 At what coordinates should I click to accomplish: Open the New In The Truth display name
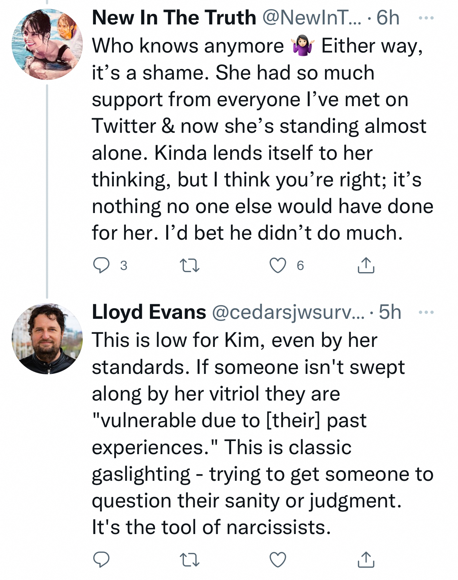174,18
